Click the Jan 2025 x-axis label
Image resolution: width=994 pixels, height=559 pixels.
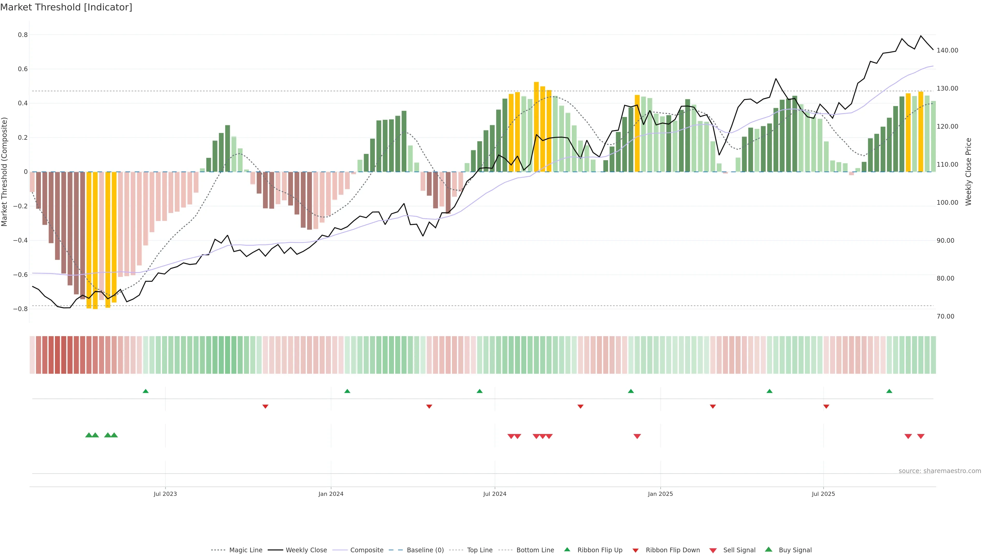[660, 494]
